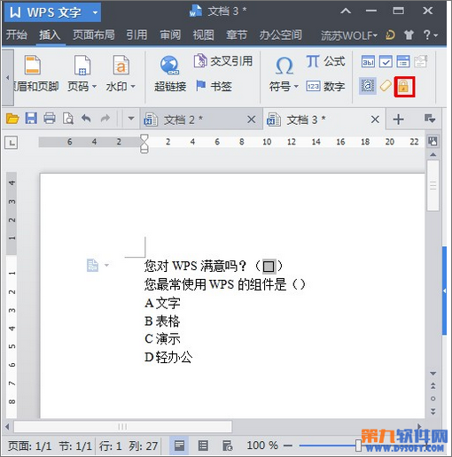Save the document with floppy icon
Screen dimensions: 452x457
(x=31, y=119)
